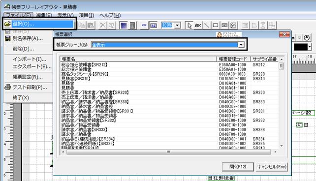316x181 pixels.
Task: Expand the 帳票グループ dropdown
Action: (241, 45)
